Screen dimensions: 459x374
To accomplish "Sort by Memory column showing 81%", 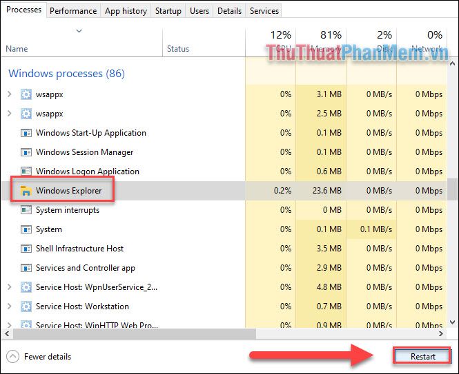I will pos(321,43).
